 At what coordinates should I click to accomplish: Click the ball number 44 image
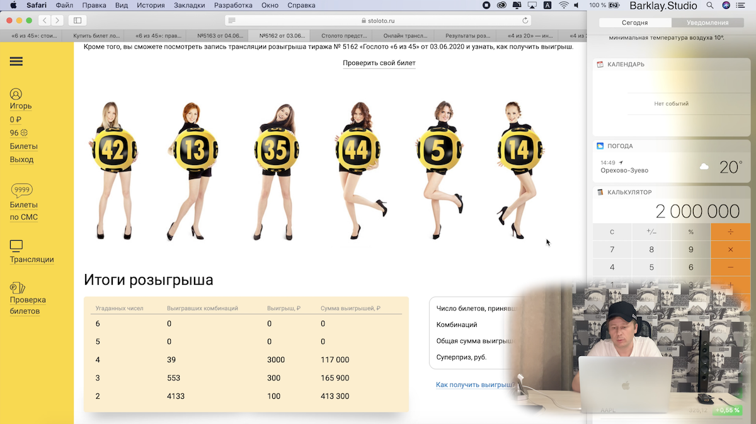pyautogui.click(x=358, y=150)
